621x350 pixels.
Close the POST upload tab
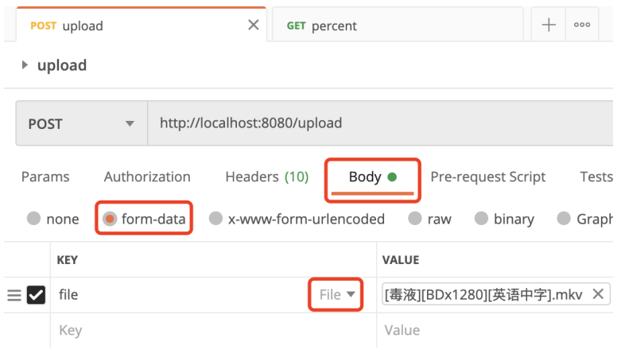(254, 25)
